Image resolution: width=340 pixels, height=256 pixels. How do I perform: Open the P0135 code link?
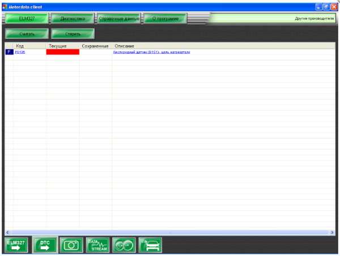(20, 52)
